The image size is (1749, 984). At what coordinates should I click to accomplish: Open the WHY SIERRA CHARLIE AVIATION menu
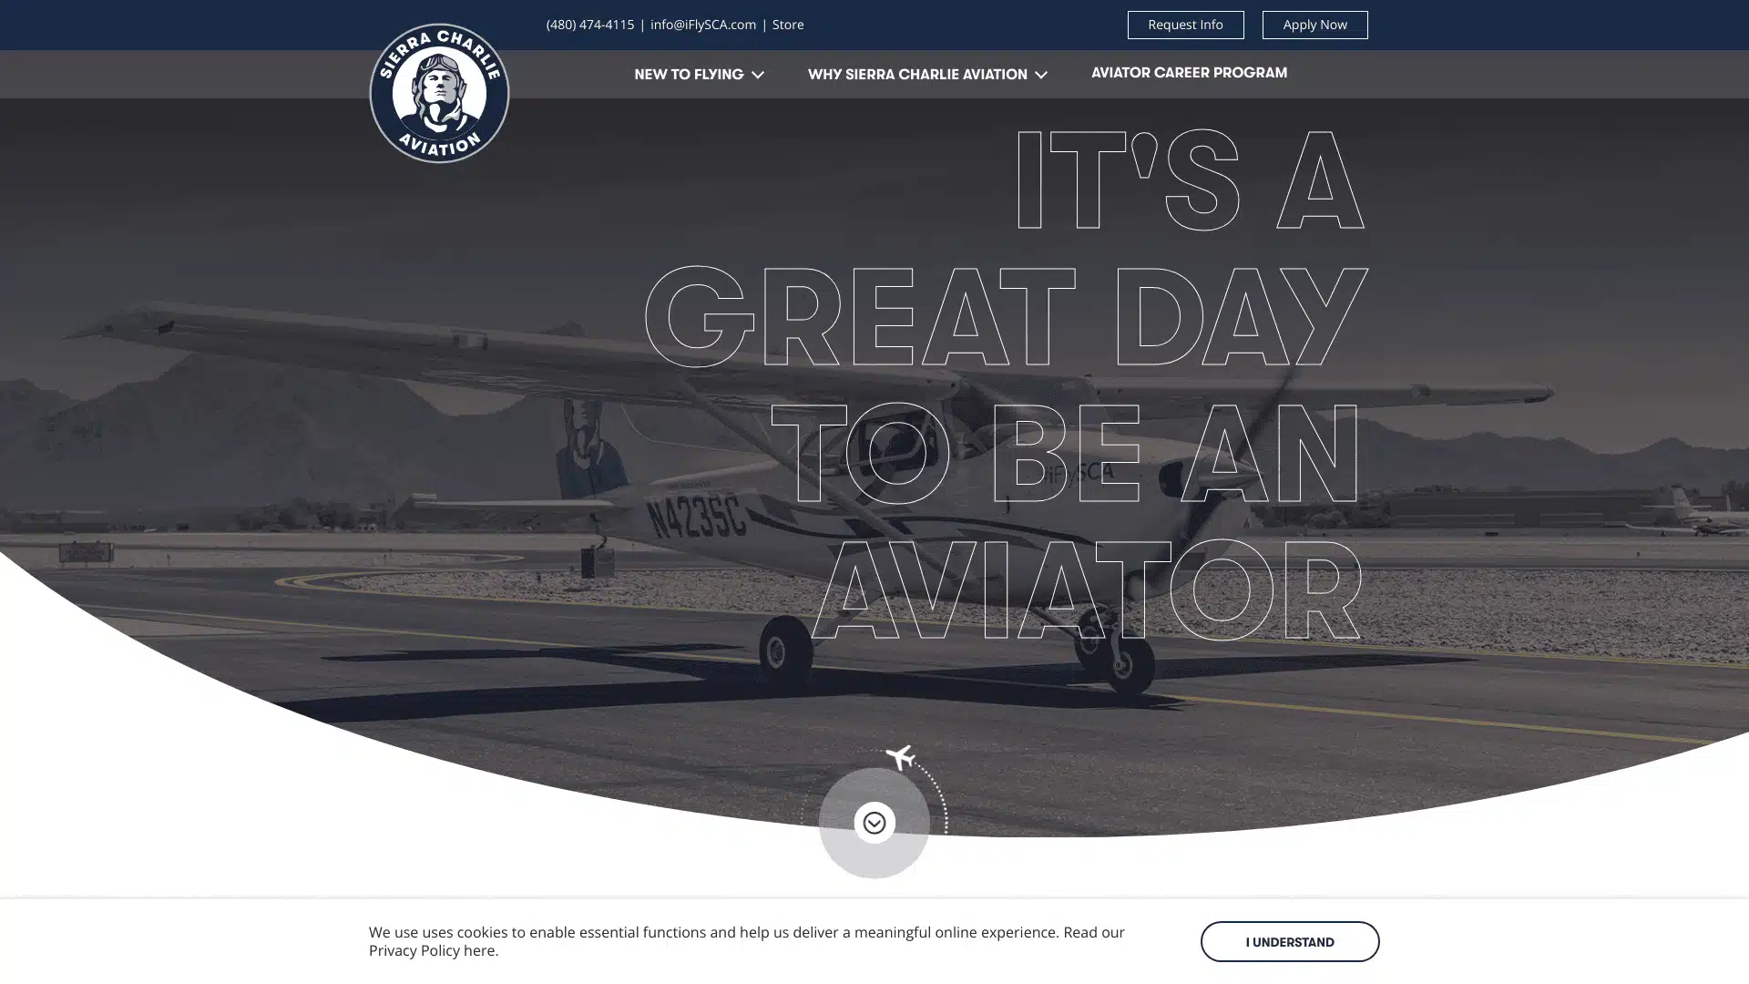[916, 75]
